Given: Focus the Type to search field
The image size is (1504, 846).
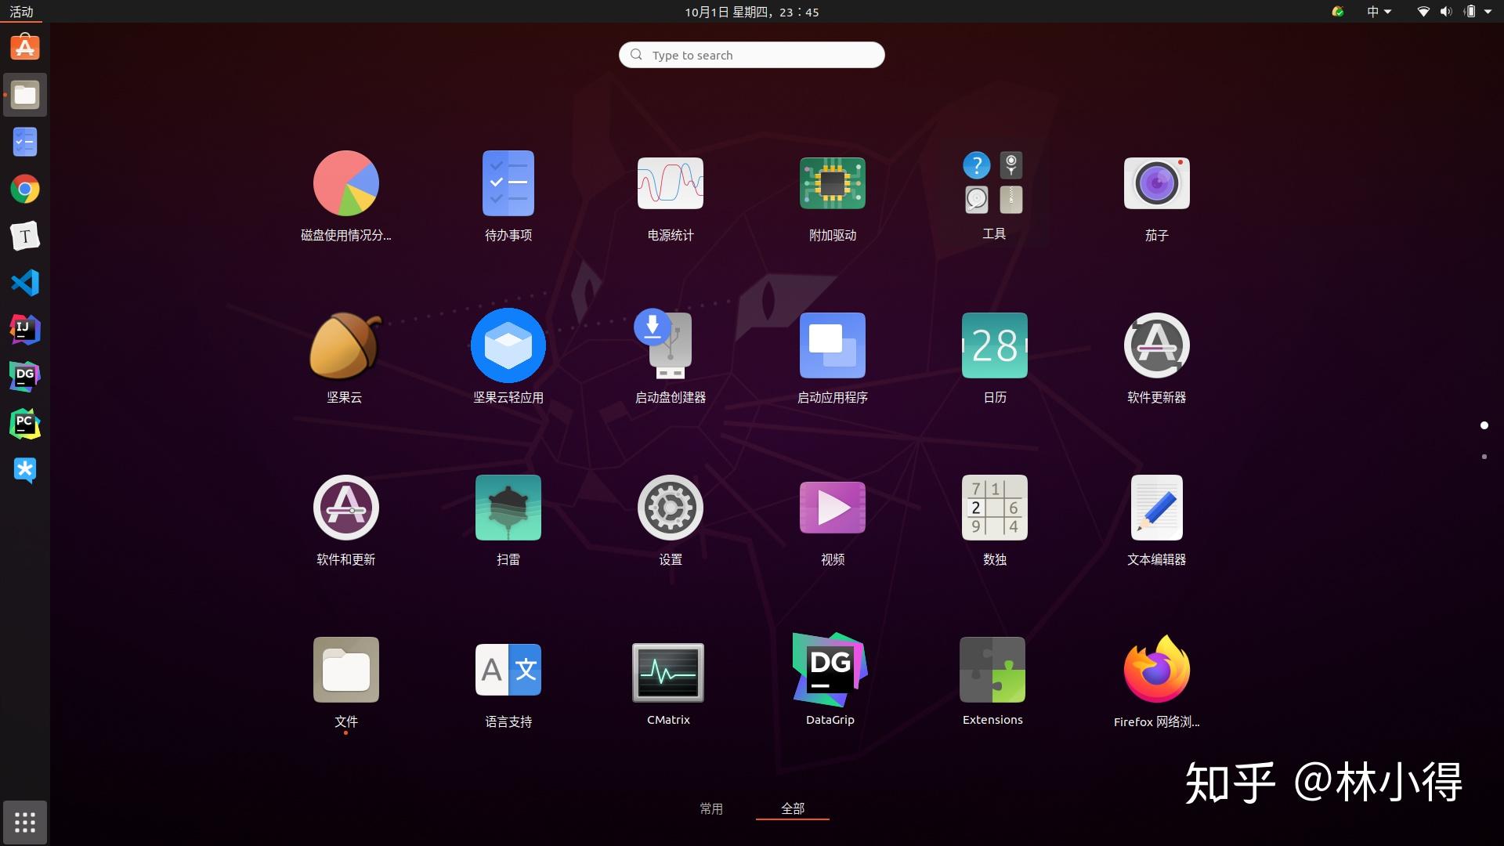Looking at the screenshot, I should click(x=752, y=55).
